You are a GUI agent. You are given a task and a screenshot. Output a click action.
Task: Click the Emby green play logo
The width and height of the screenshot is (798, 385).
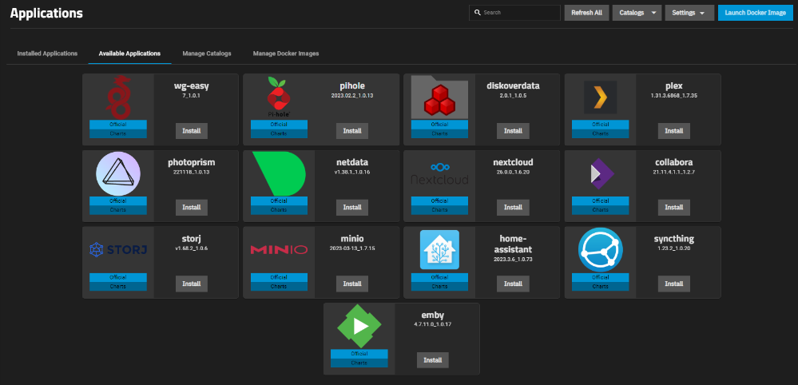click(x=359, y=326)
